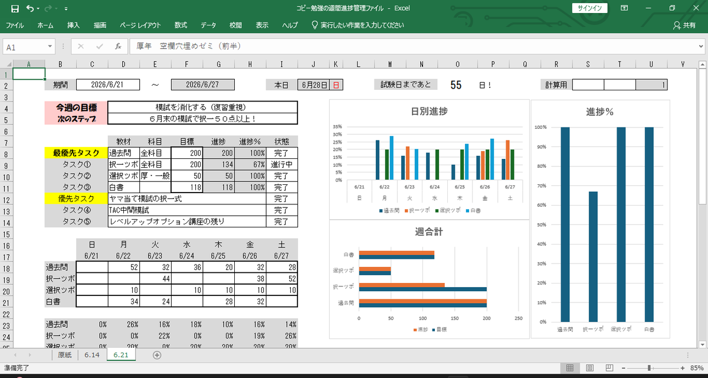Switch to the 挿入 ribbon tab

pos(73,25)
